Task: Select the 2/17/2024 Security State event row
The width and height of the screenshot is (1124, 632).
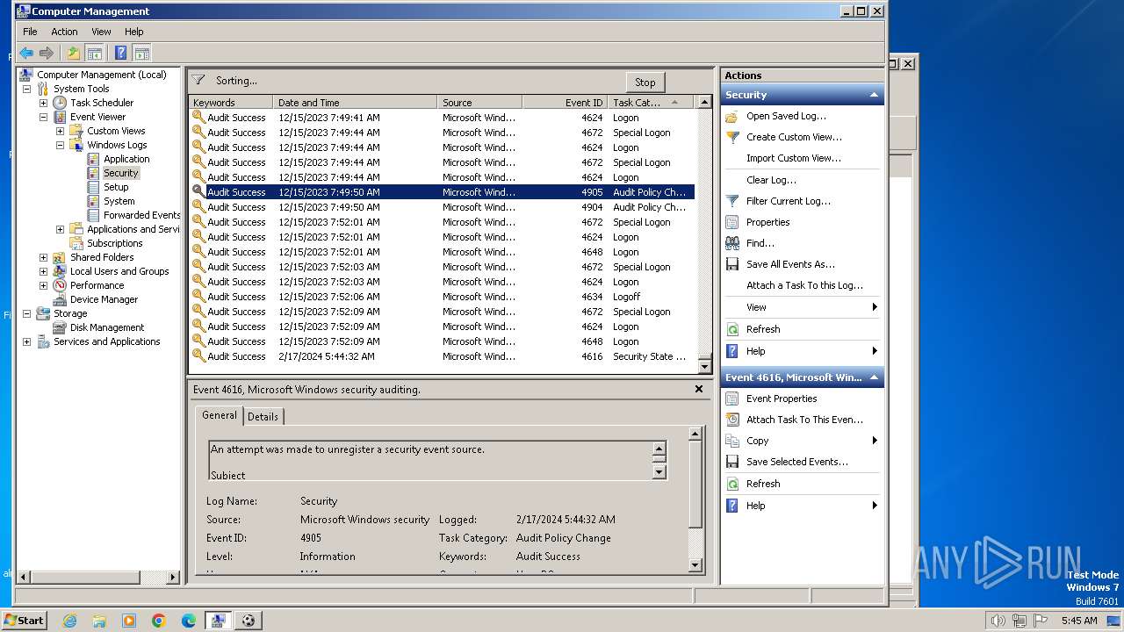Action: (x=443, y=356)
